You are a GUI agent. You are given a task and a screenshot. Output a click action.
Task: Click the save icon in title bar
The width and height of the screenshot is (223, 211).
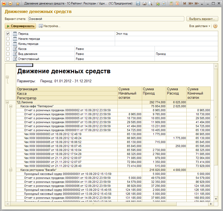tap(138, 4)
